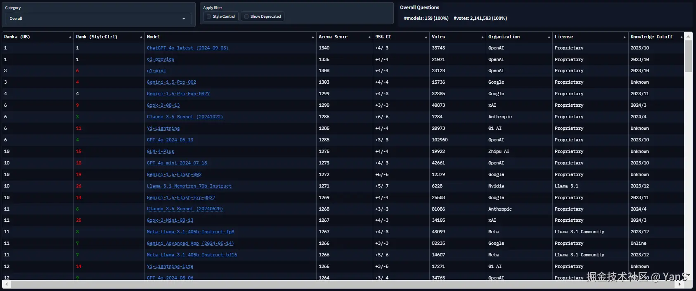Click the Overall Questions heading
This screenshot has height=291, width=696.
(419, 7)
